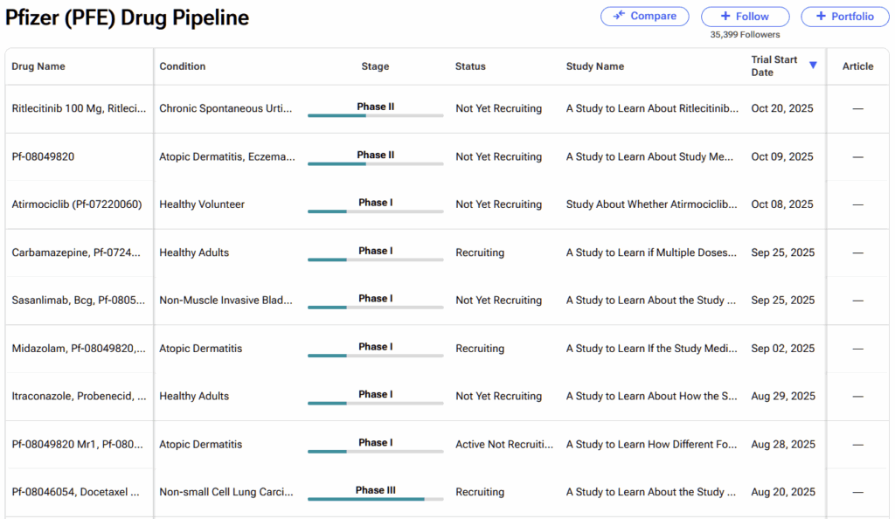Click the Drug Name column header

38,66
